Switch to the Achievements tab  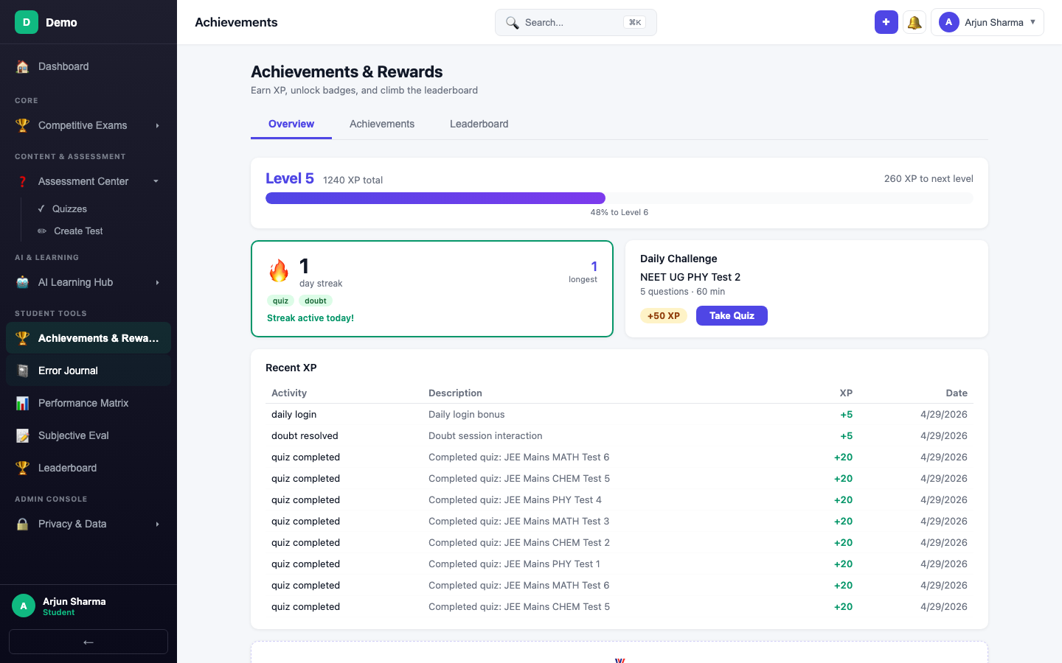pos(382,124)
